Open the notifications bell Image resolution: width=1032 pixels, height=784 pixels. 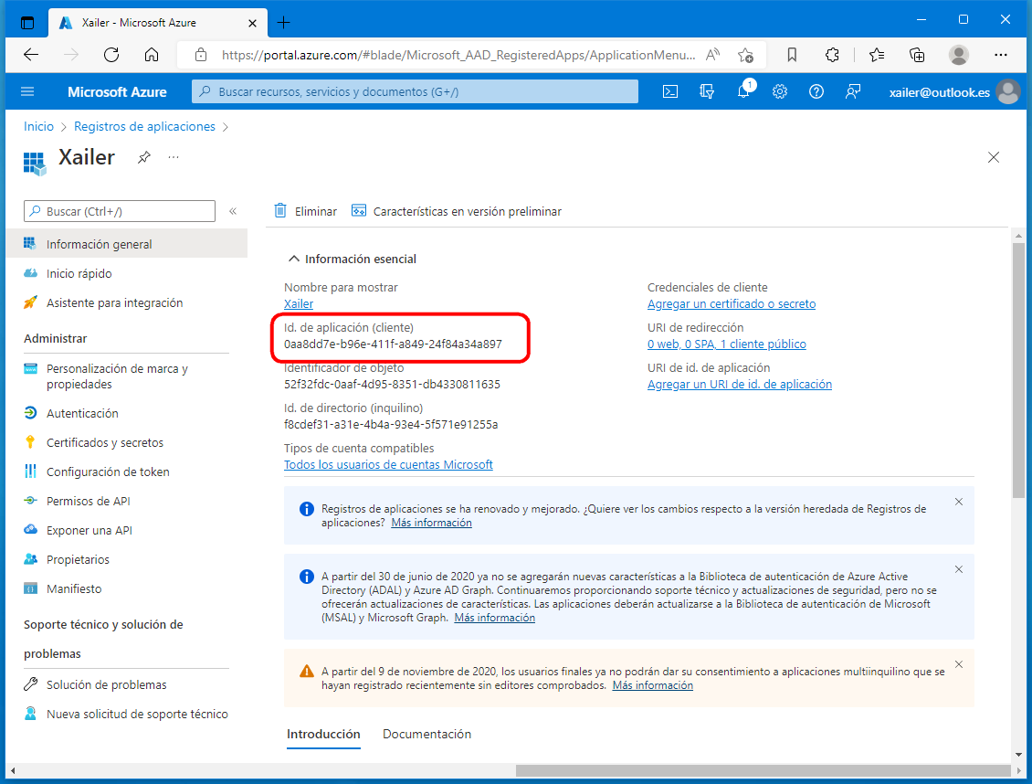tap(743, 91)
